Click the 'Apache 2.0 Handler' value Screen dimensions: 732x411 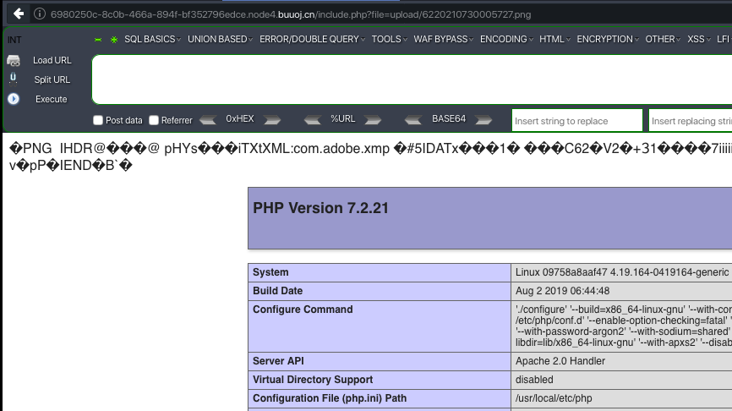560,360
